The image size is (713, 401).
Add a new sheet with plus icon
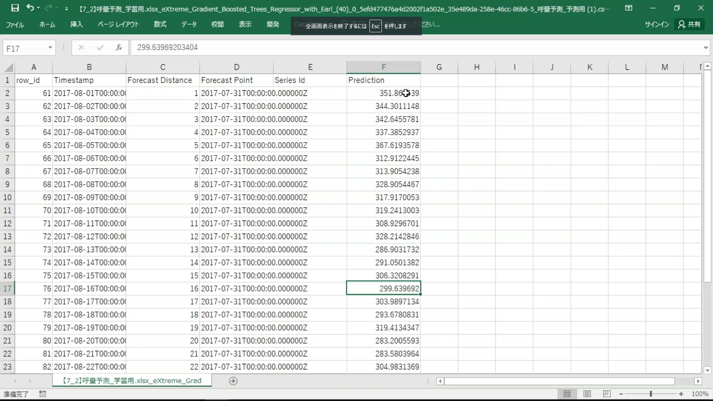pos(233,381)
